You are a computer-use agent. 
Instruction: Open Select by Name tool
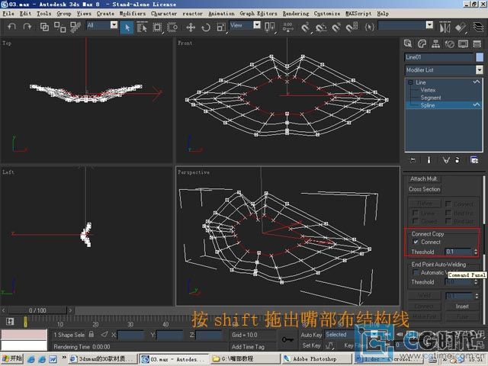[142, 27]
